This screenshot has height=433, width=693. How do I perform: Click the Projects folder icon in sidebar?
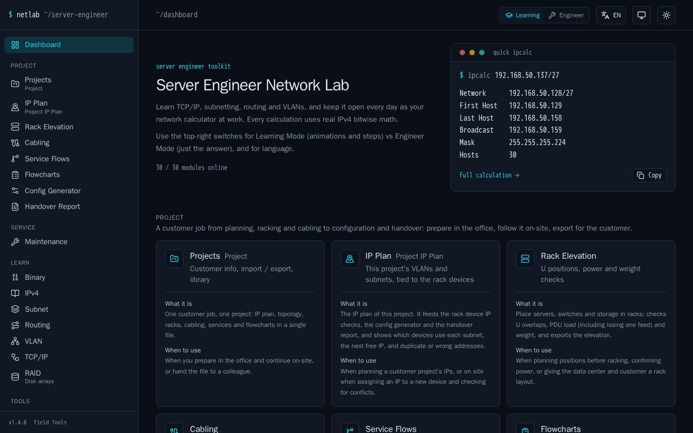point(15,83)
